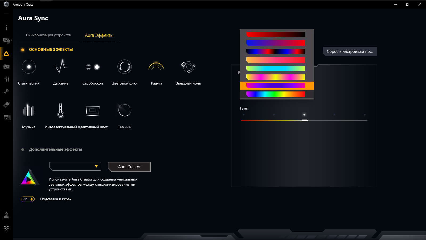426x240 pixels.
Task: Click the Сброс к настройкам по умолчанию button
Action: 350,51
